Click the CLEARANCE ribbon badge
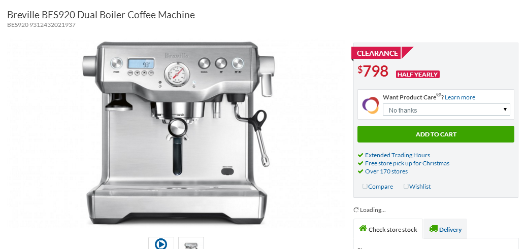The height and width of the screenshot is (249, 525). 377,53
